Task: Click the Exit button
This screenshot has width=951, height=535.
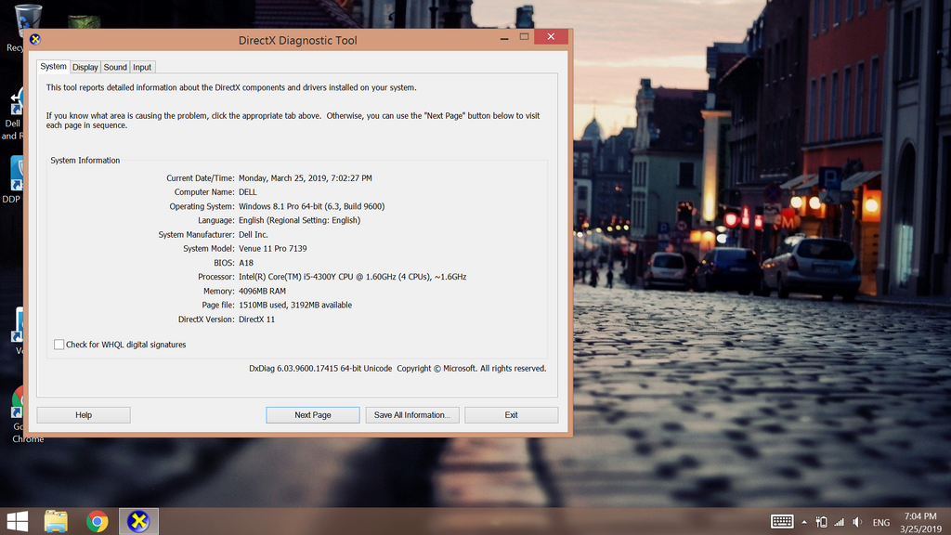Action: pos(512,415)
